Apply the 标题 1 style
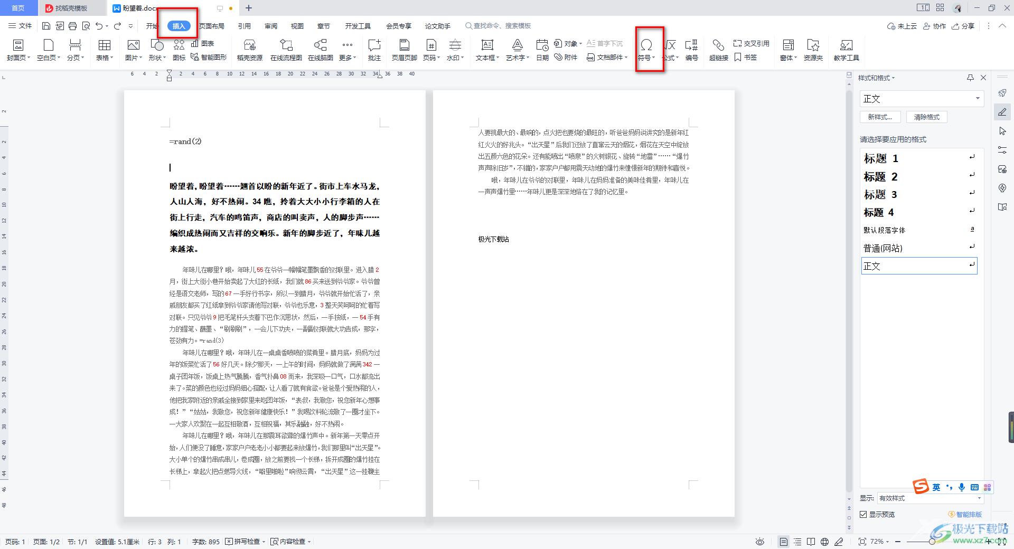 pos(919,158)
